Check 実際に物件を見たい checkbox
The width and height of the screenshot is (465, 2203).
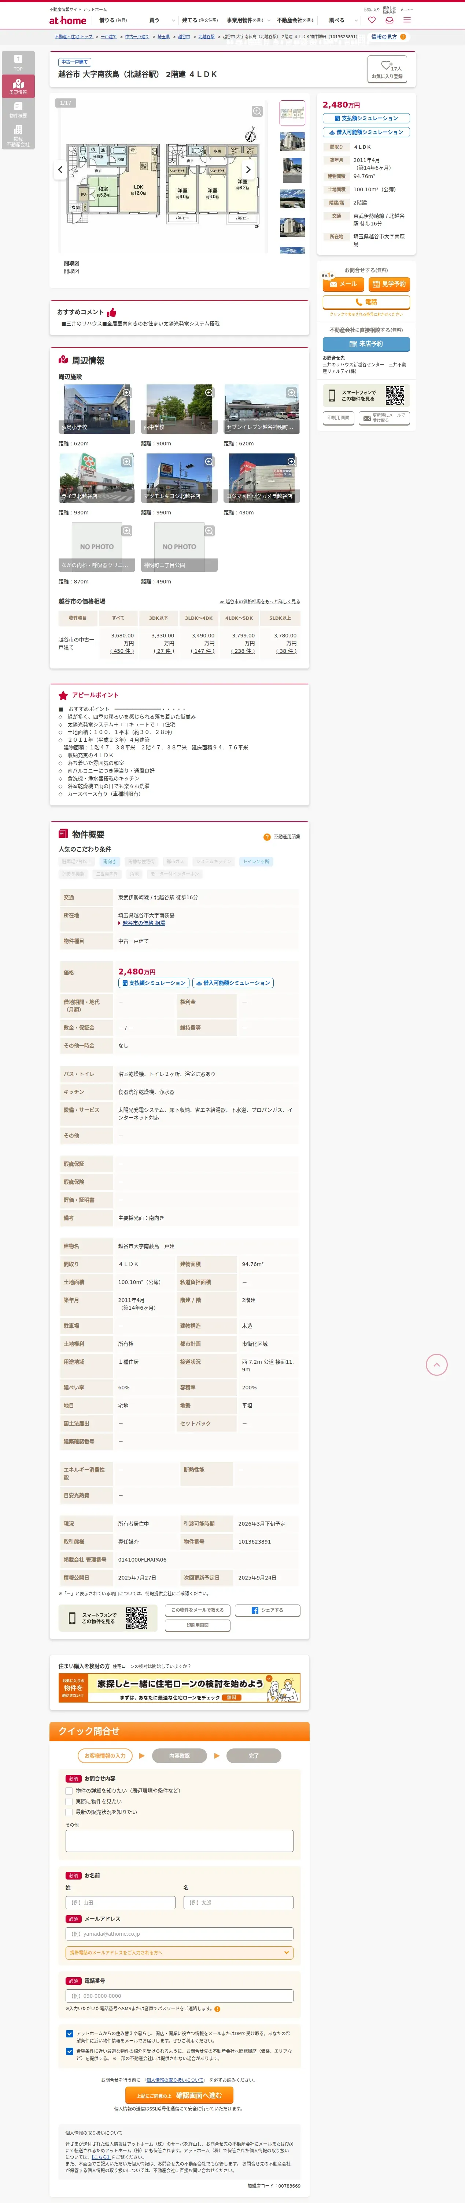tap(69, 1801)
